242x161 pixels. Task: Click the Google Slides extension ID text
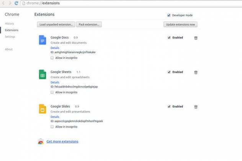point(77,121)
